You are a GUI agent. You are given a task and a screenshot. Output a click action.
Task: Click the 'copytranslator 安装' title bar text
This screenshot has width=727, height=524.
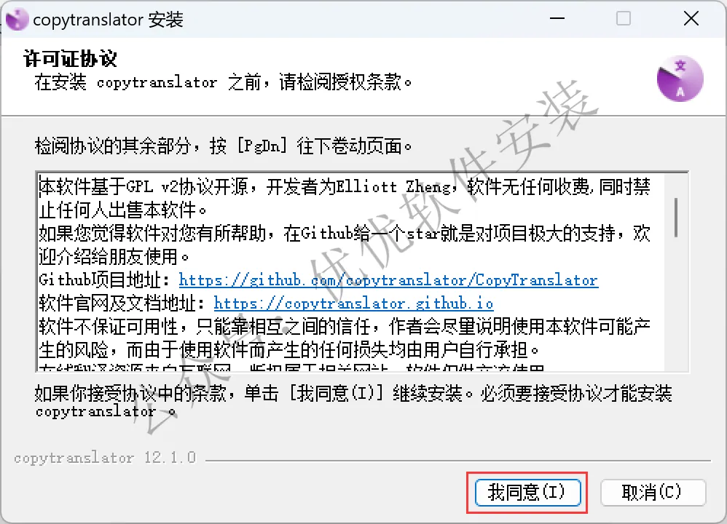click(108, 20)
